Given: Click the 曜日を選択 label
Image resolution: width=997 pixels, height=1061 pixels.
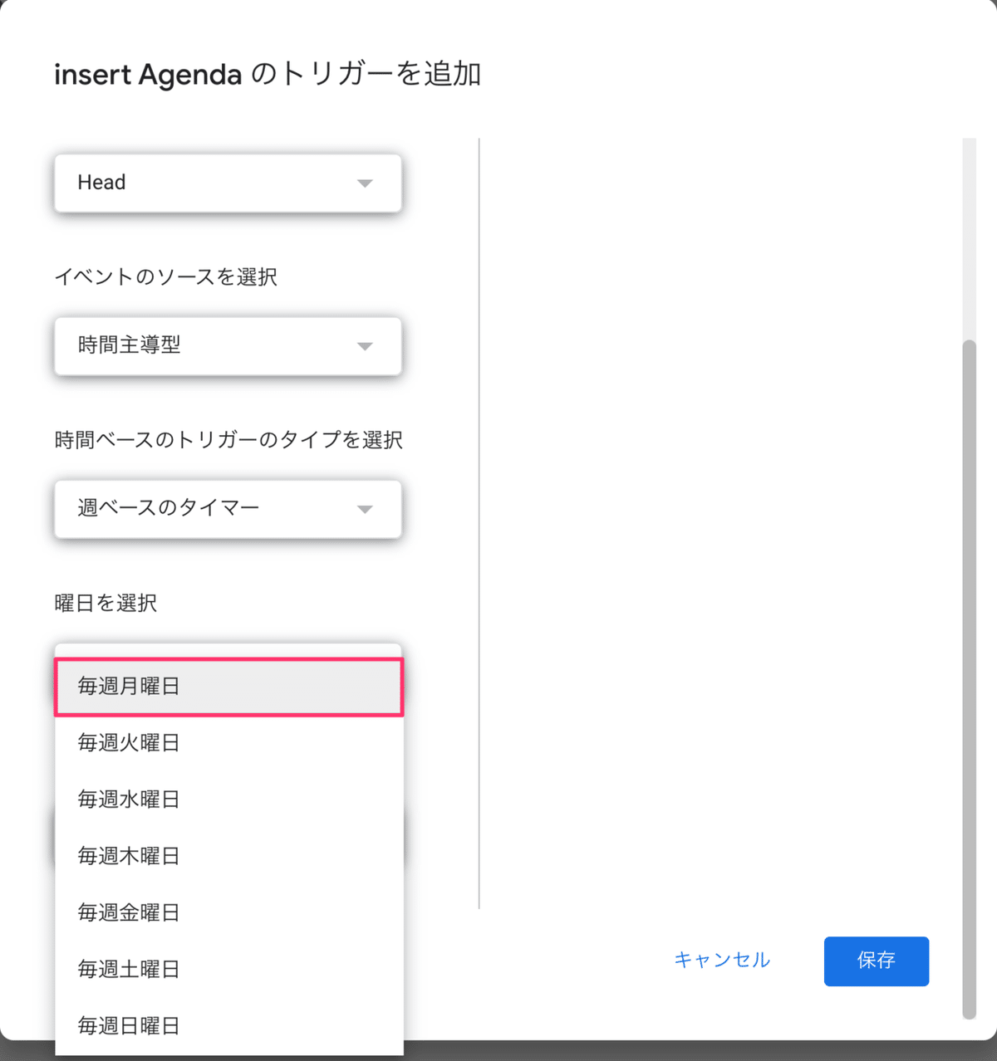Looking at the screenshot, I should pos(104,604).
